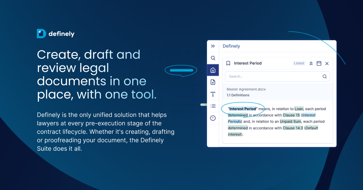This screenshot has width=363, height=190.
Task: Select the search icon in the sidebar
Action: point(213,58)
